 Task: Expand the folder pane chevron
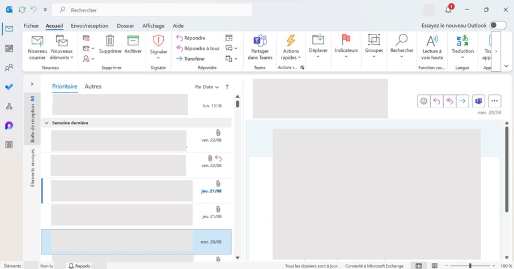pos(32,84)
